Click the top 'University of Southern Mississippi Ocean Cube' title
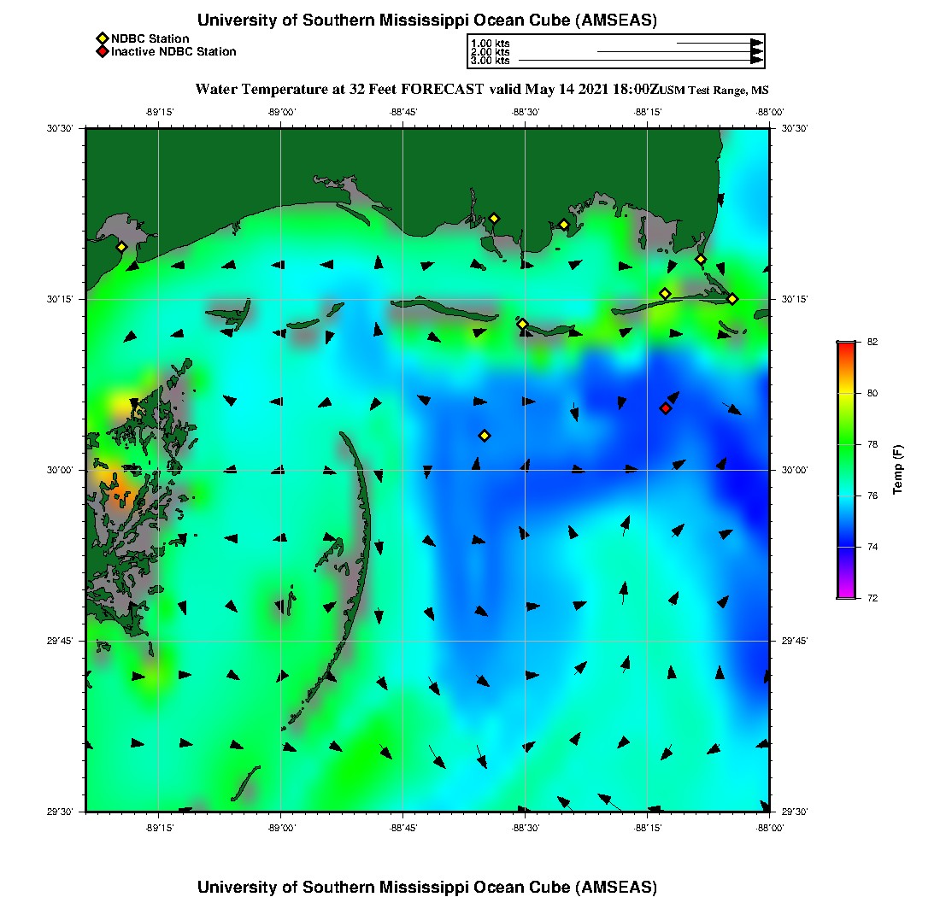The height and width of the screenshot is (897, 940). point(426,20)
